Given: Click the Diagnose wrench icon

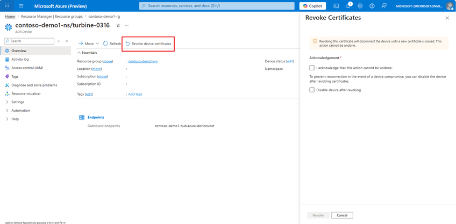Looking at the screenshot, I should (8, 85).
